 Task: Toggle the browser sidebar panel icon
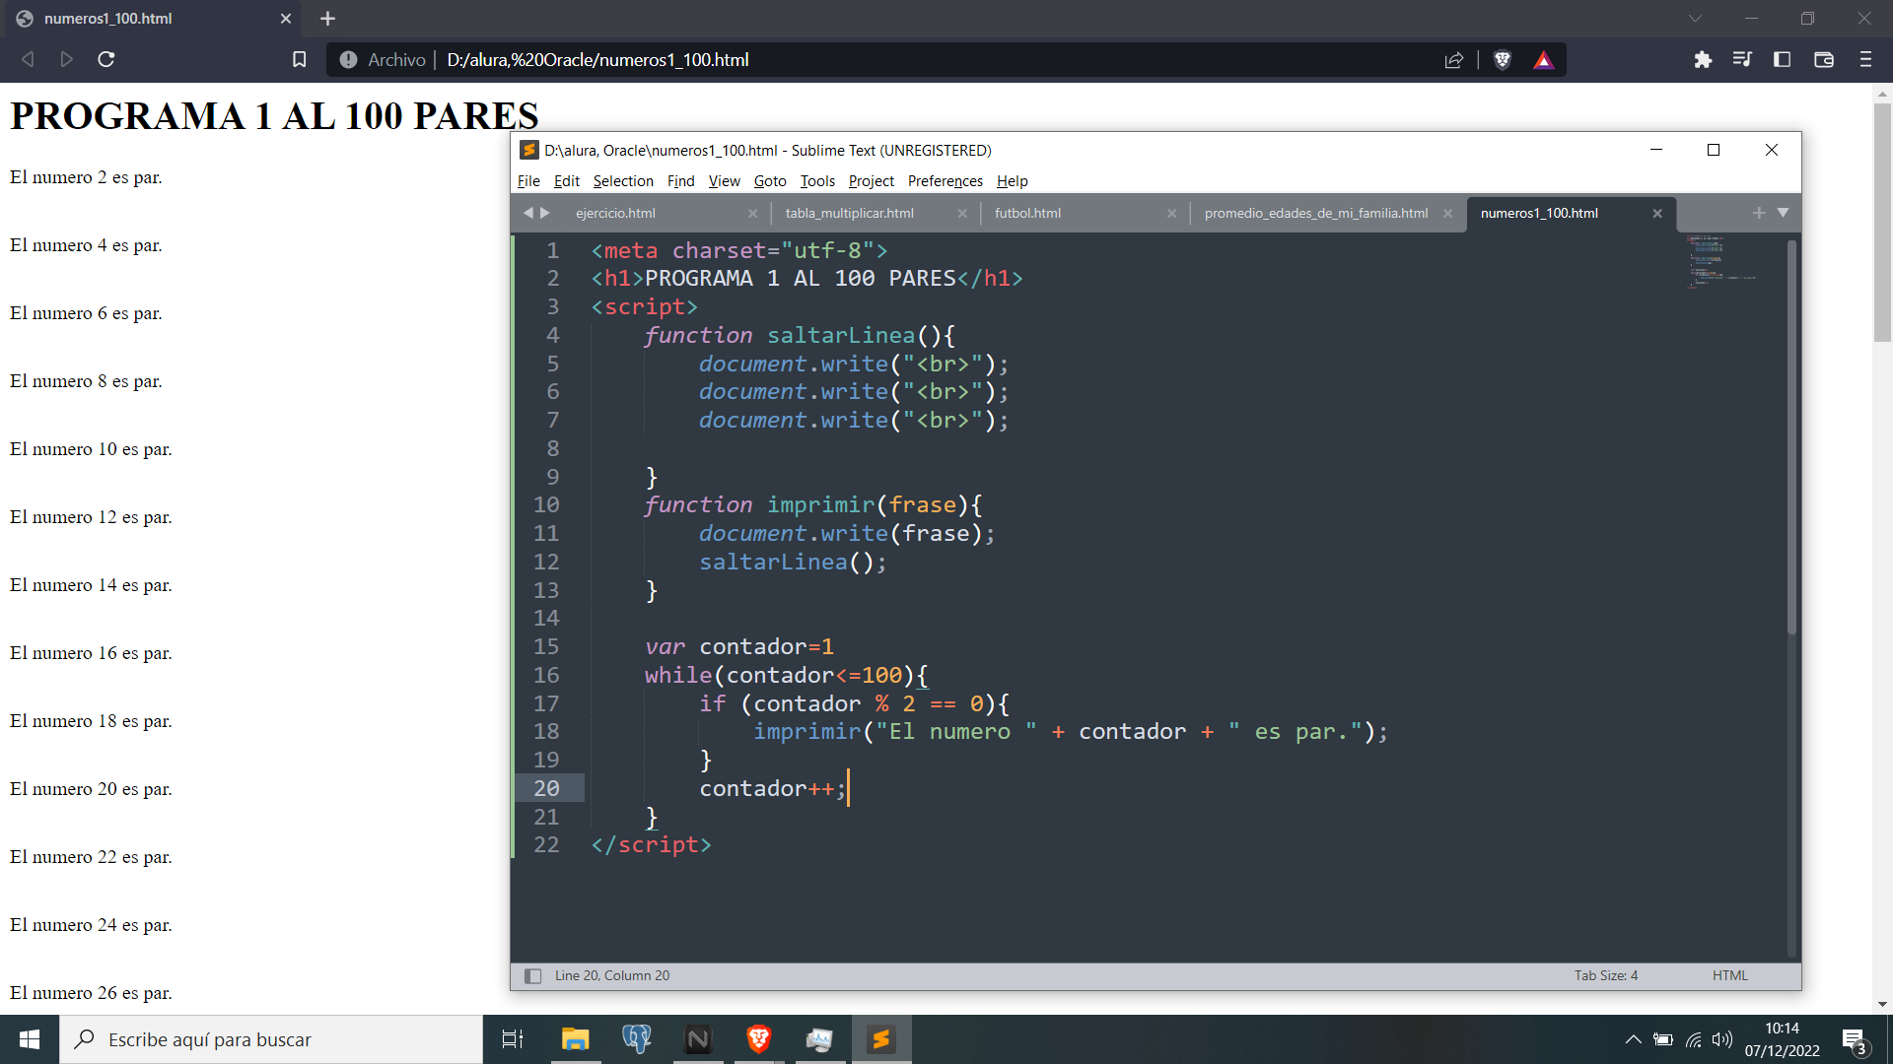pos(1782,59)
